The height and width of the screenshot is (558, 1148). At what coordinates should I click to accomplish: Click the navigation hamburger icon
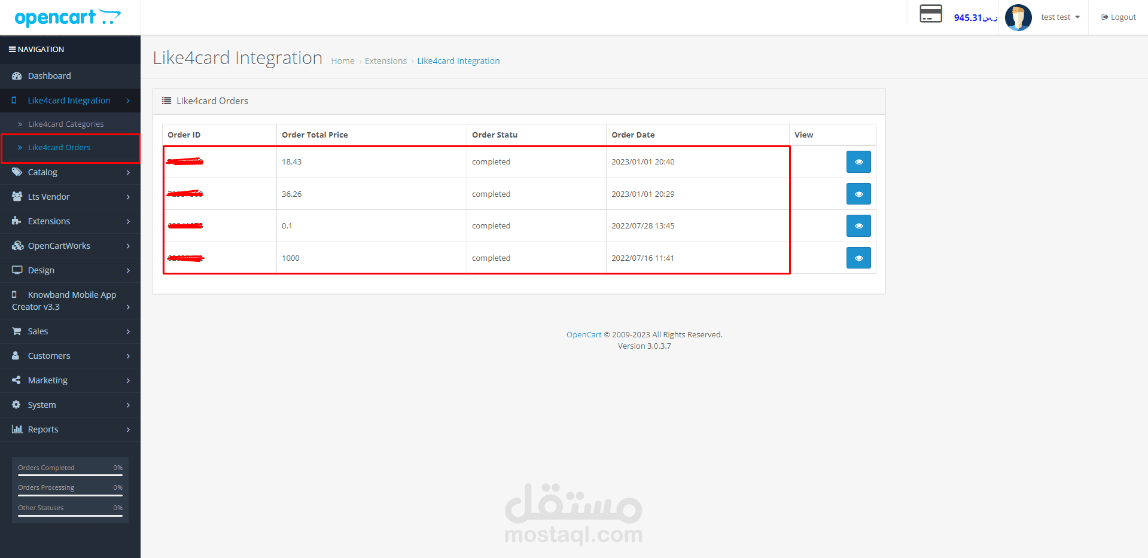click(x=12, y=50)
